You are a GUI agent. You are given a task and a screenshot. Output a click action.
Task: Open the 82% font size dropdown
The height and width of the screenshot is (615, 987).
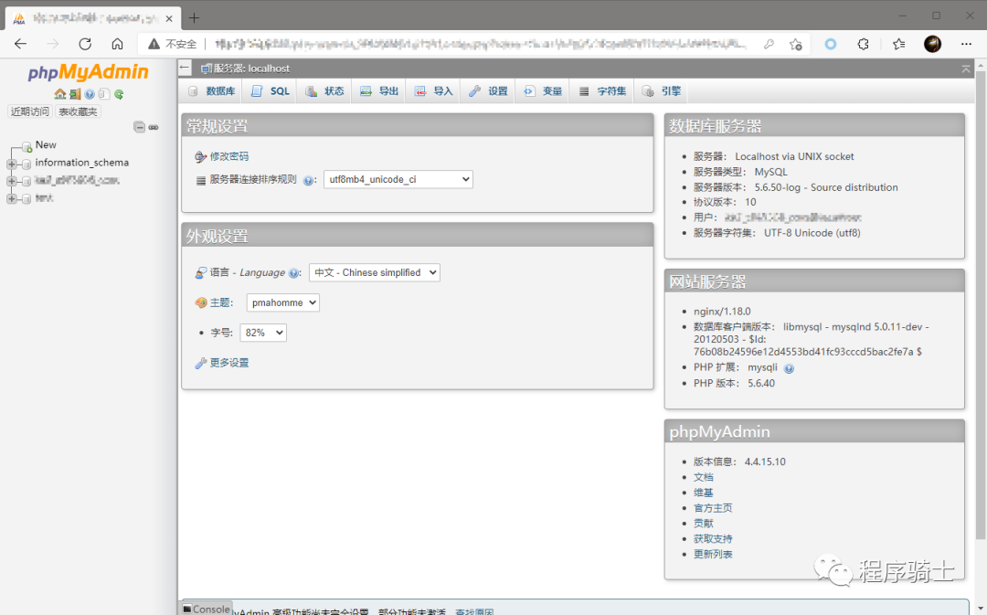[x=263, y=333]
